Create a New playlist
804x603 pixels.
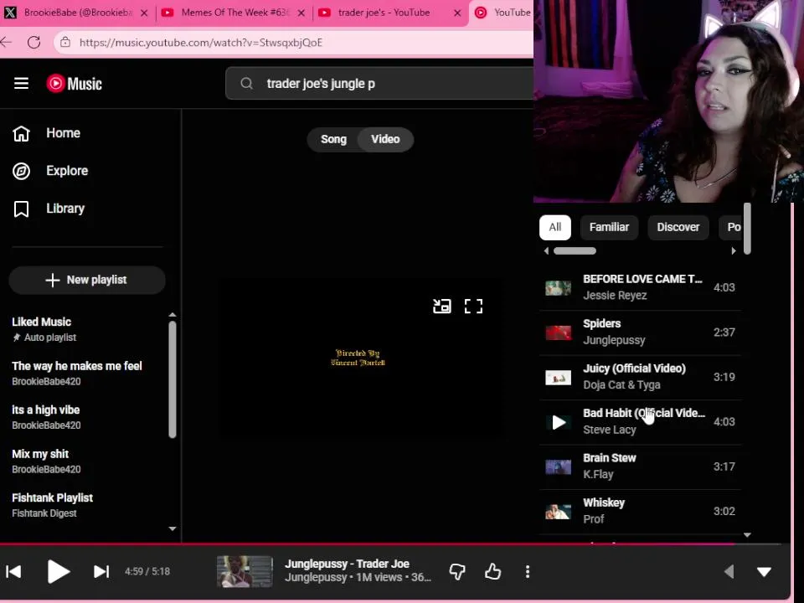[x=87, y=280]
